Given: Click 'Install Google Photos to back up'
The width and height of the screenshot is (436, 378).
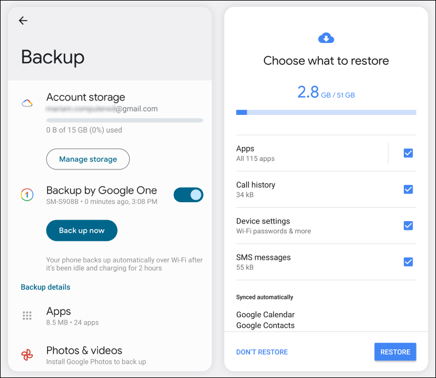Looking at the screenshot, I should coord(96,361).
